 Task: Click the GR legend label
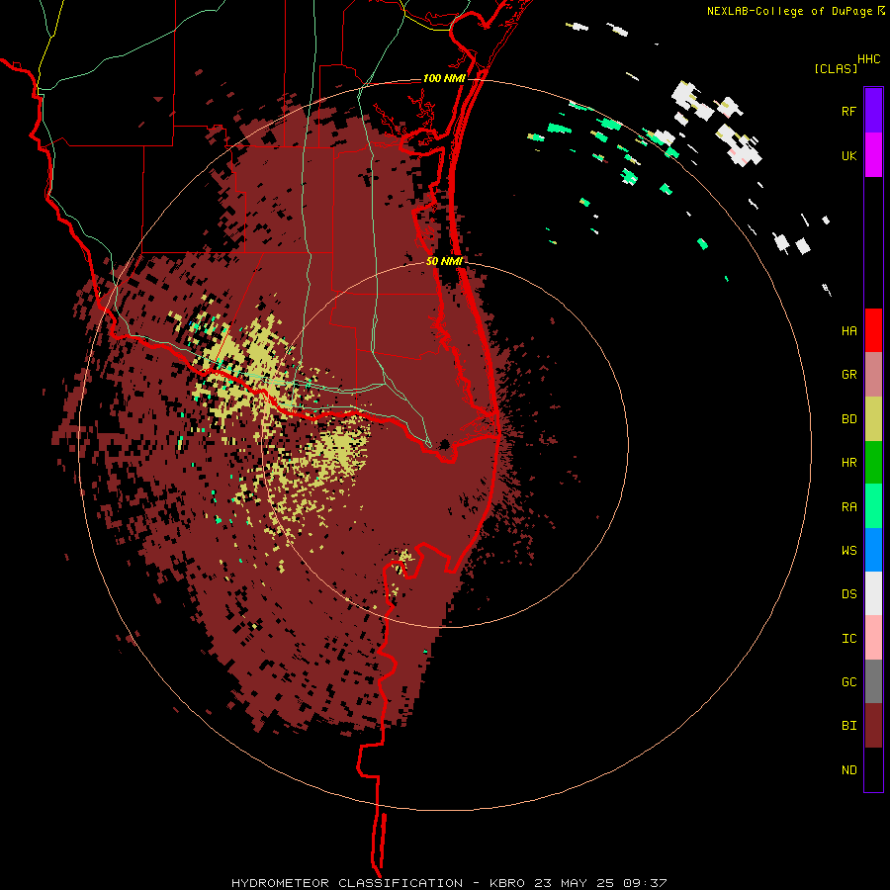click(x=848, y=374)
